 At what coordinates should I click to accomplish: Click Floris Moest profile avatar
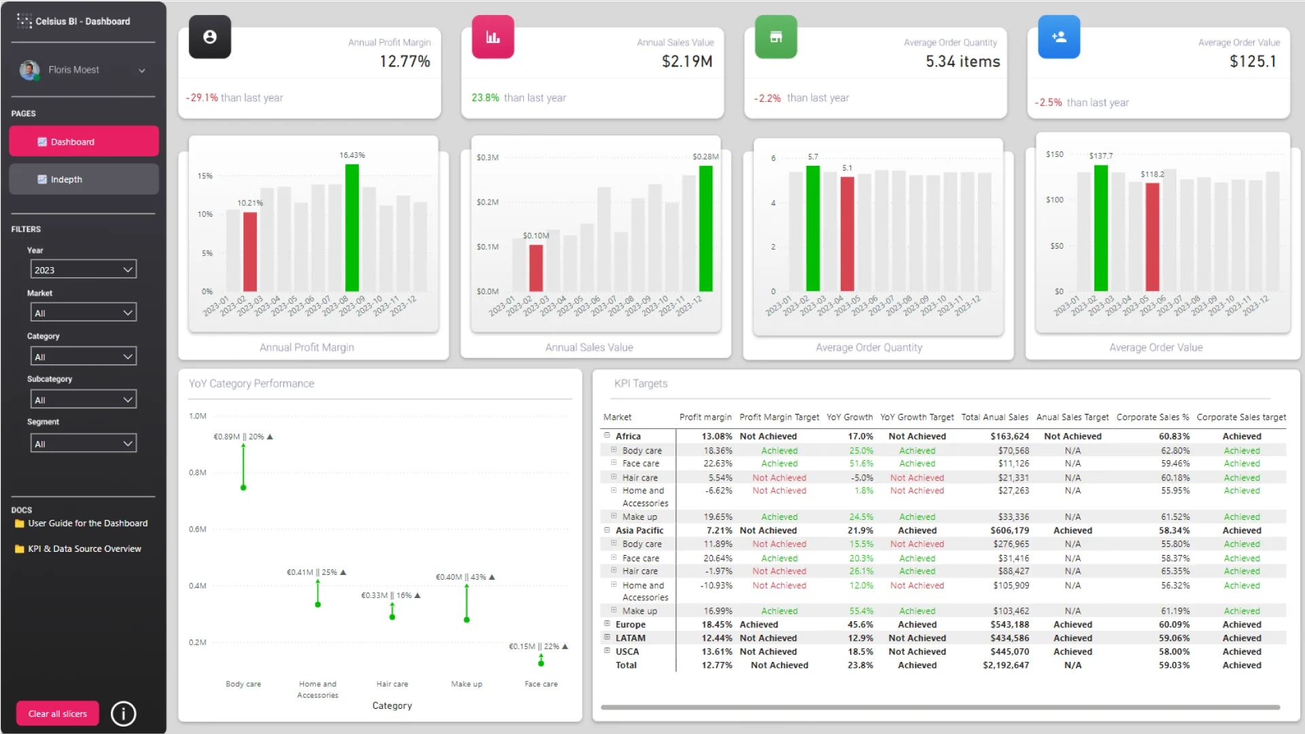pos(29,70)
